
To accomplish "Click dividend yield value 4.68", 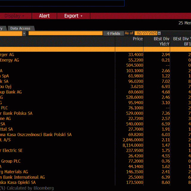I will pyautogui.click(x=166, y=92).
